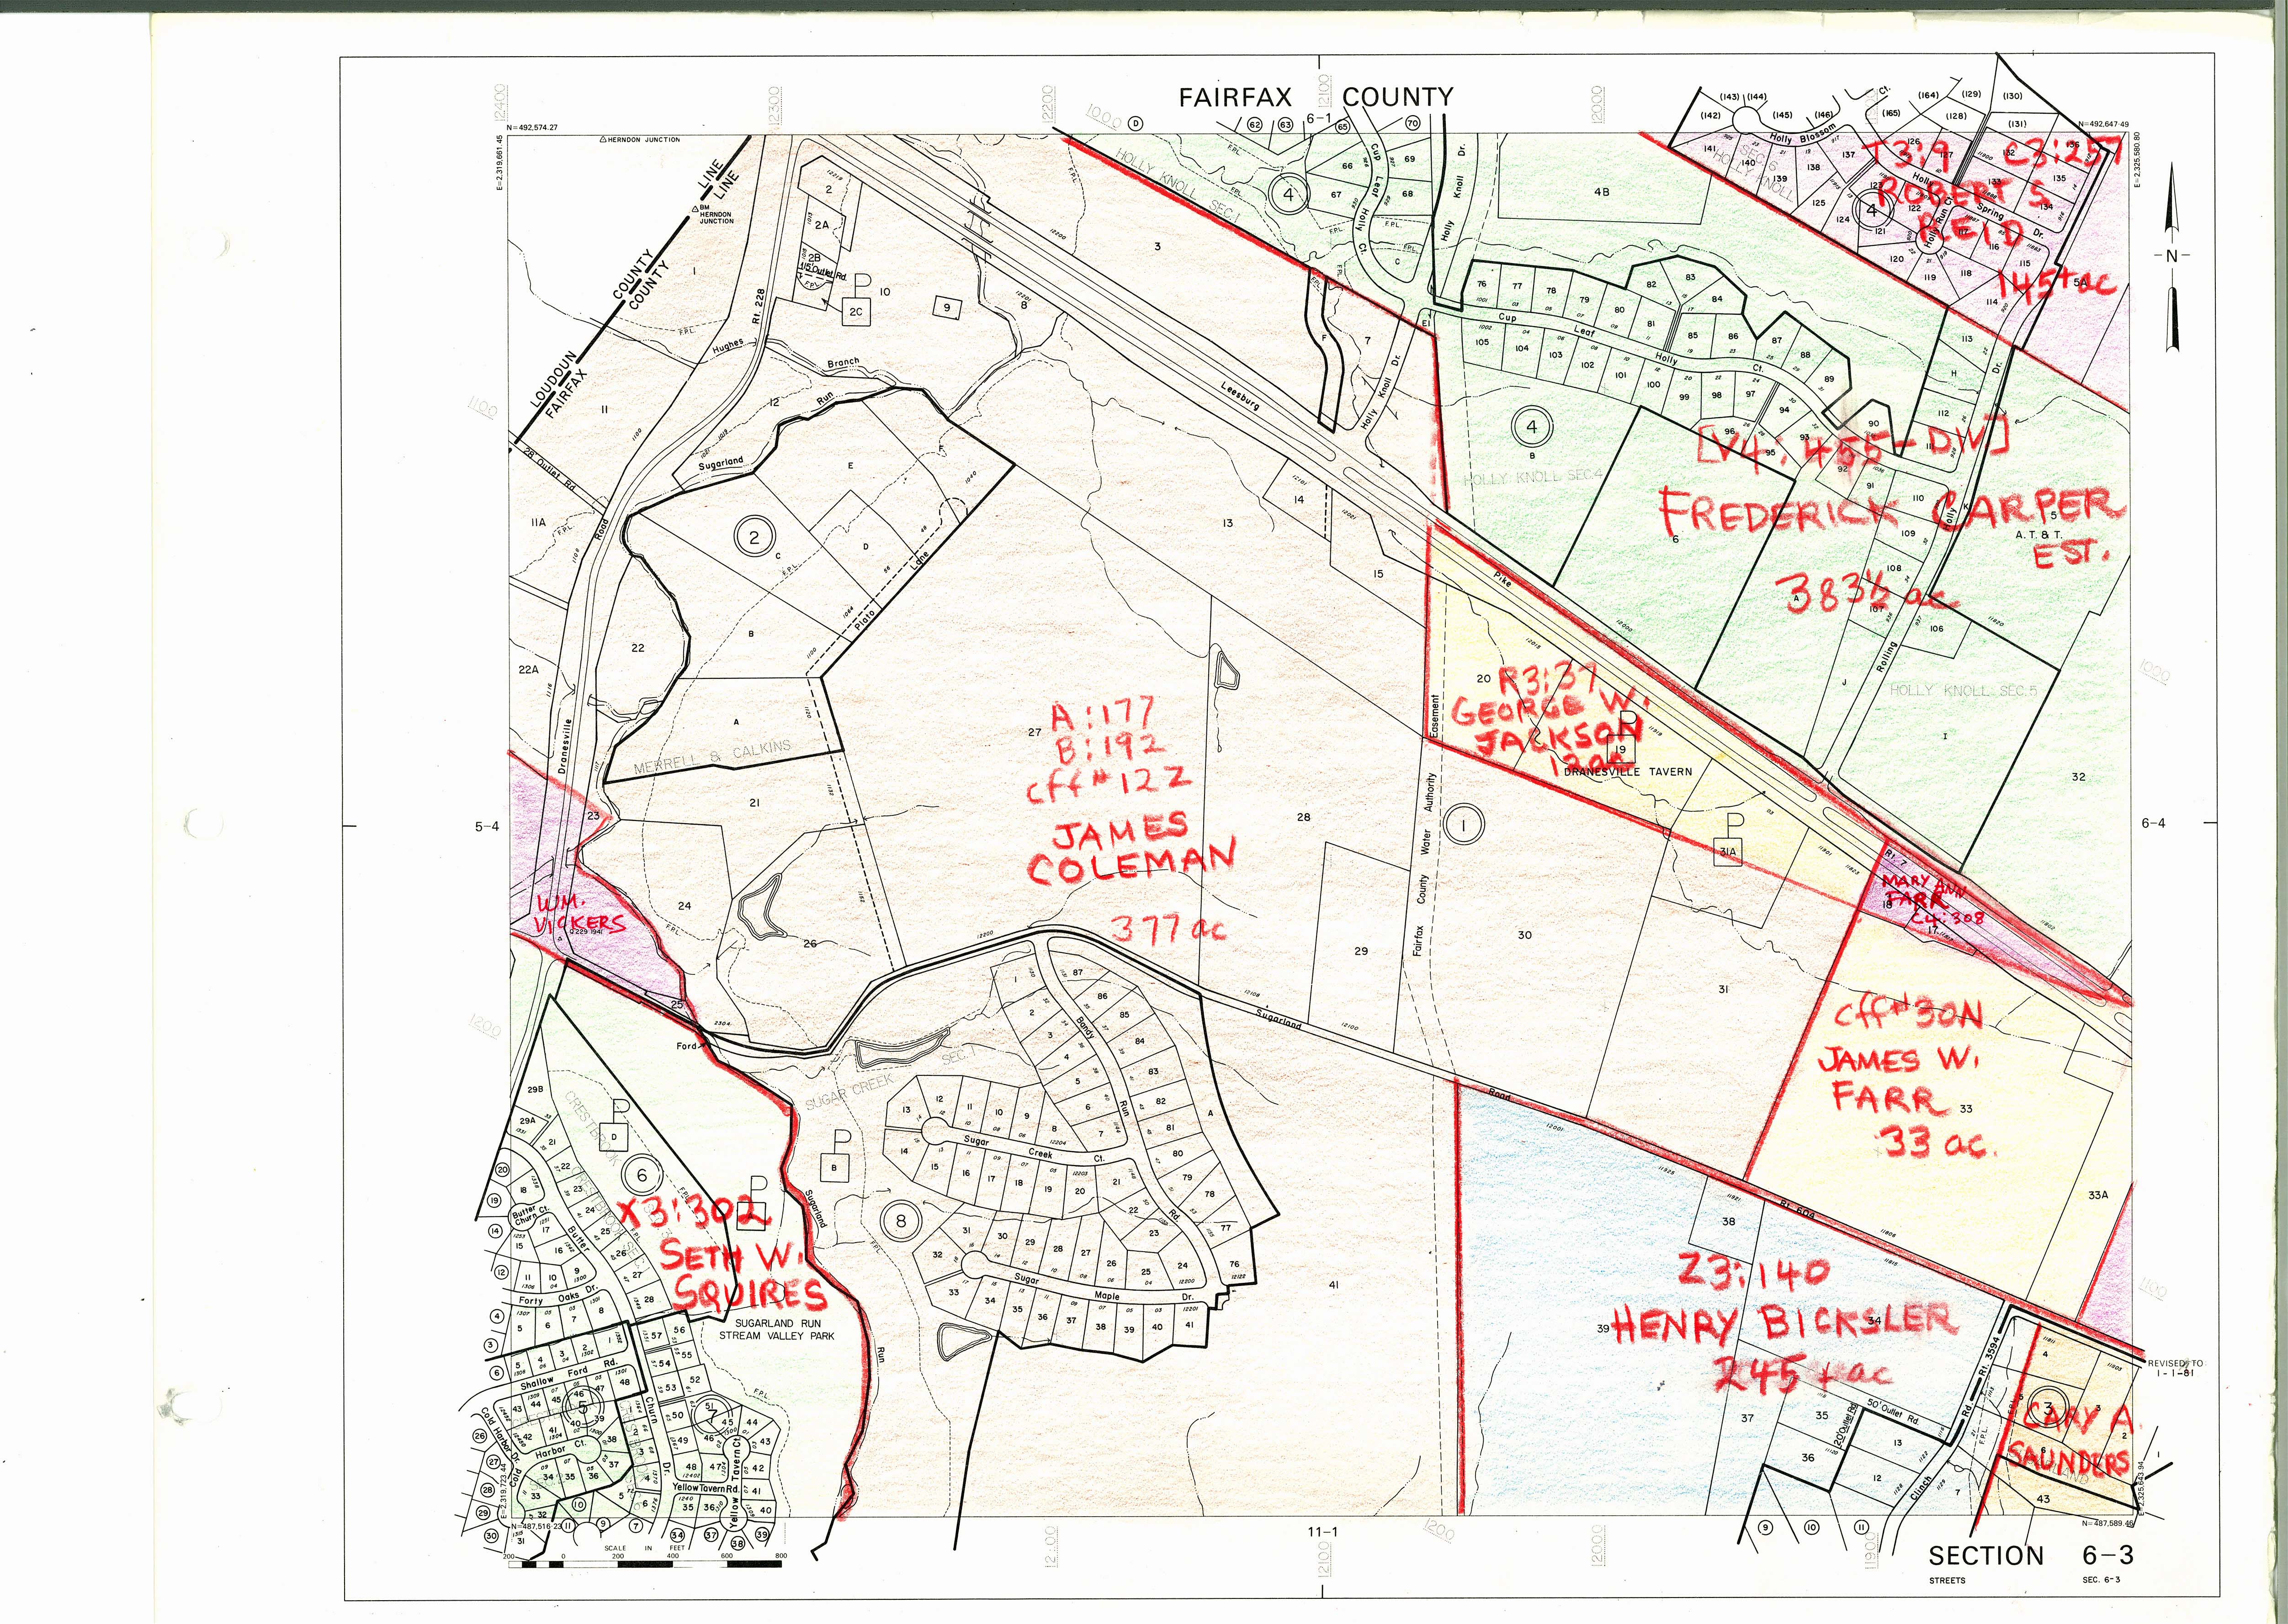Click parcel number 28
The height and width of the screenshot is (1624, 2288).
(x=1303, y=817)
